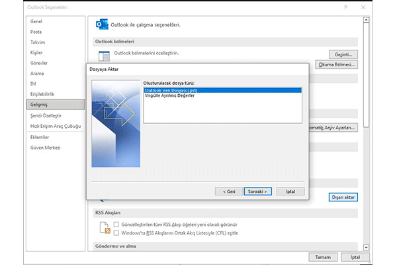This screenshot has width=397, height=265.
Task: Click the Gönderme ve alma section header
Action: [x=226, y=246]
